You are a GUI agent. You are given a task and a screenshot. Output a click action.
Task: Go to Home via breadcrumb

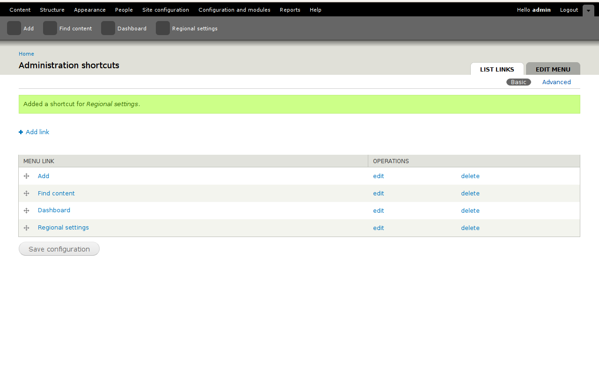(x=26, y=54)
